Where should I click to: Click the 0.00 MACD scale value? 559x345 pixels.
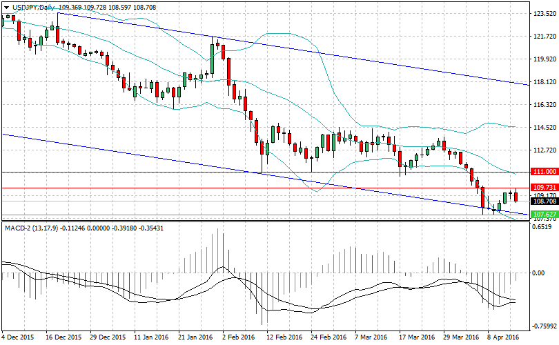(x=538, y=273)
